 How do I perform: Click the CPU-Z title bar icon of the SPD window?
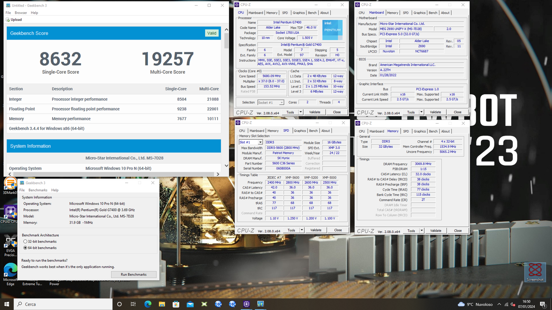point(238,123)
